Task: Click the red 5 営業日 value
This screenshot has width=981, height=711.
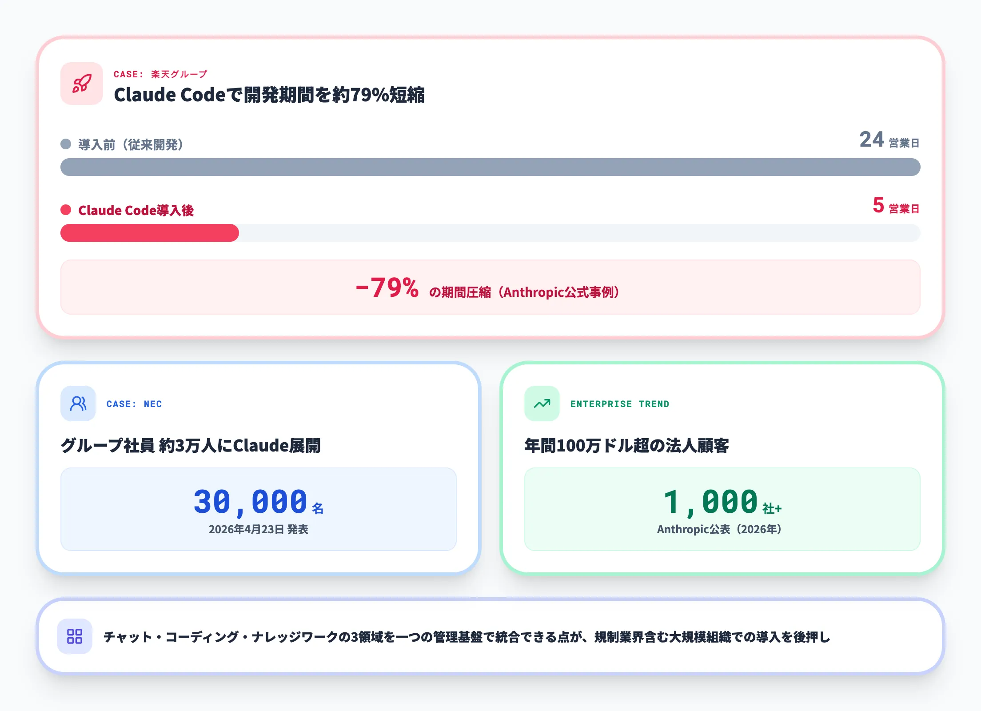Action: (896, 206)
